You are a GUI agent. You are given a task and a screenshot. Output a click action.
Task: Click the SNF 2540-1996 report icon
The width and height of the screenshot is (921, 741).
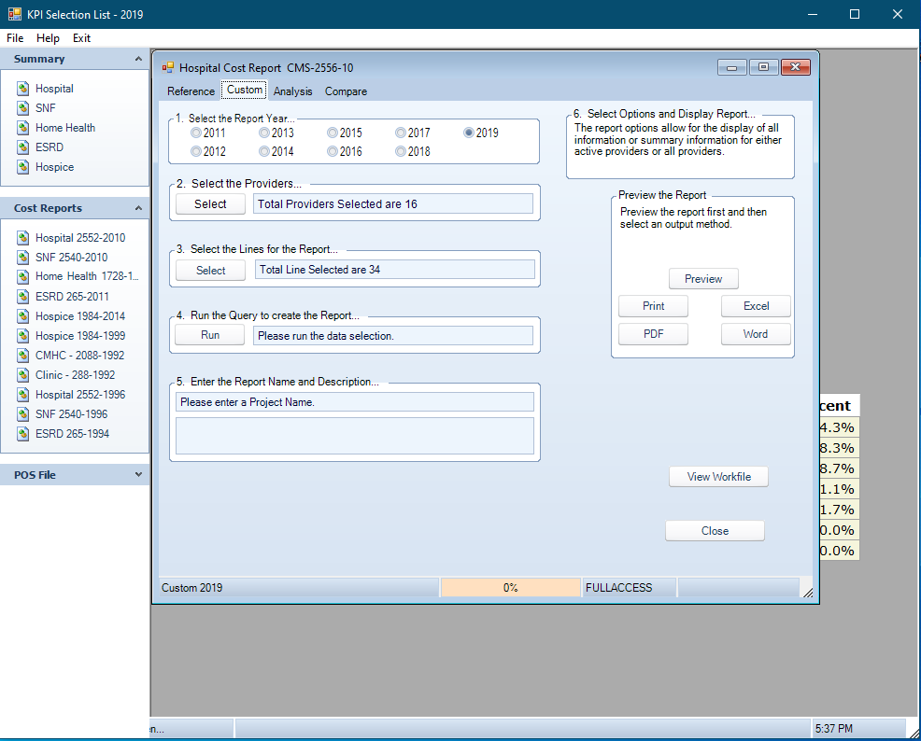(x=23, y=413)
